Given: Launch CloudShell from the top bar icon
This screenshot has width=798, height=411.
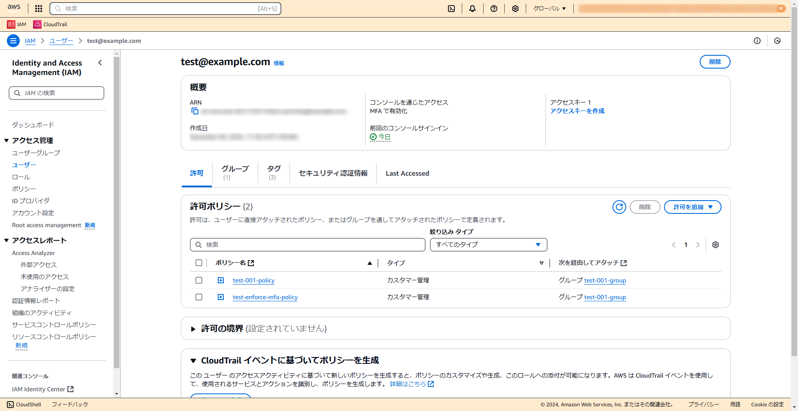Looking at the screenshot, I should pyautogui.click(x=451, y=9).
